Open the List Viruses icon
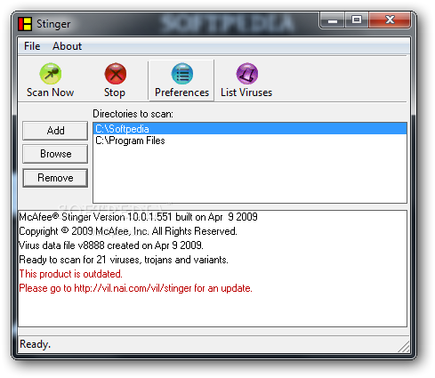 click(247, 74)
